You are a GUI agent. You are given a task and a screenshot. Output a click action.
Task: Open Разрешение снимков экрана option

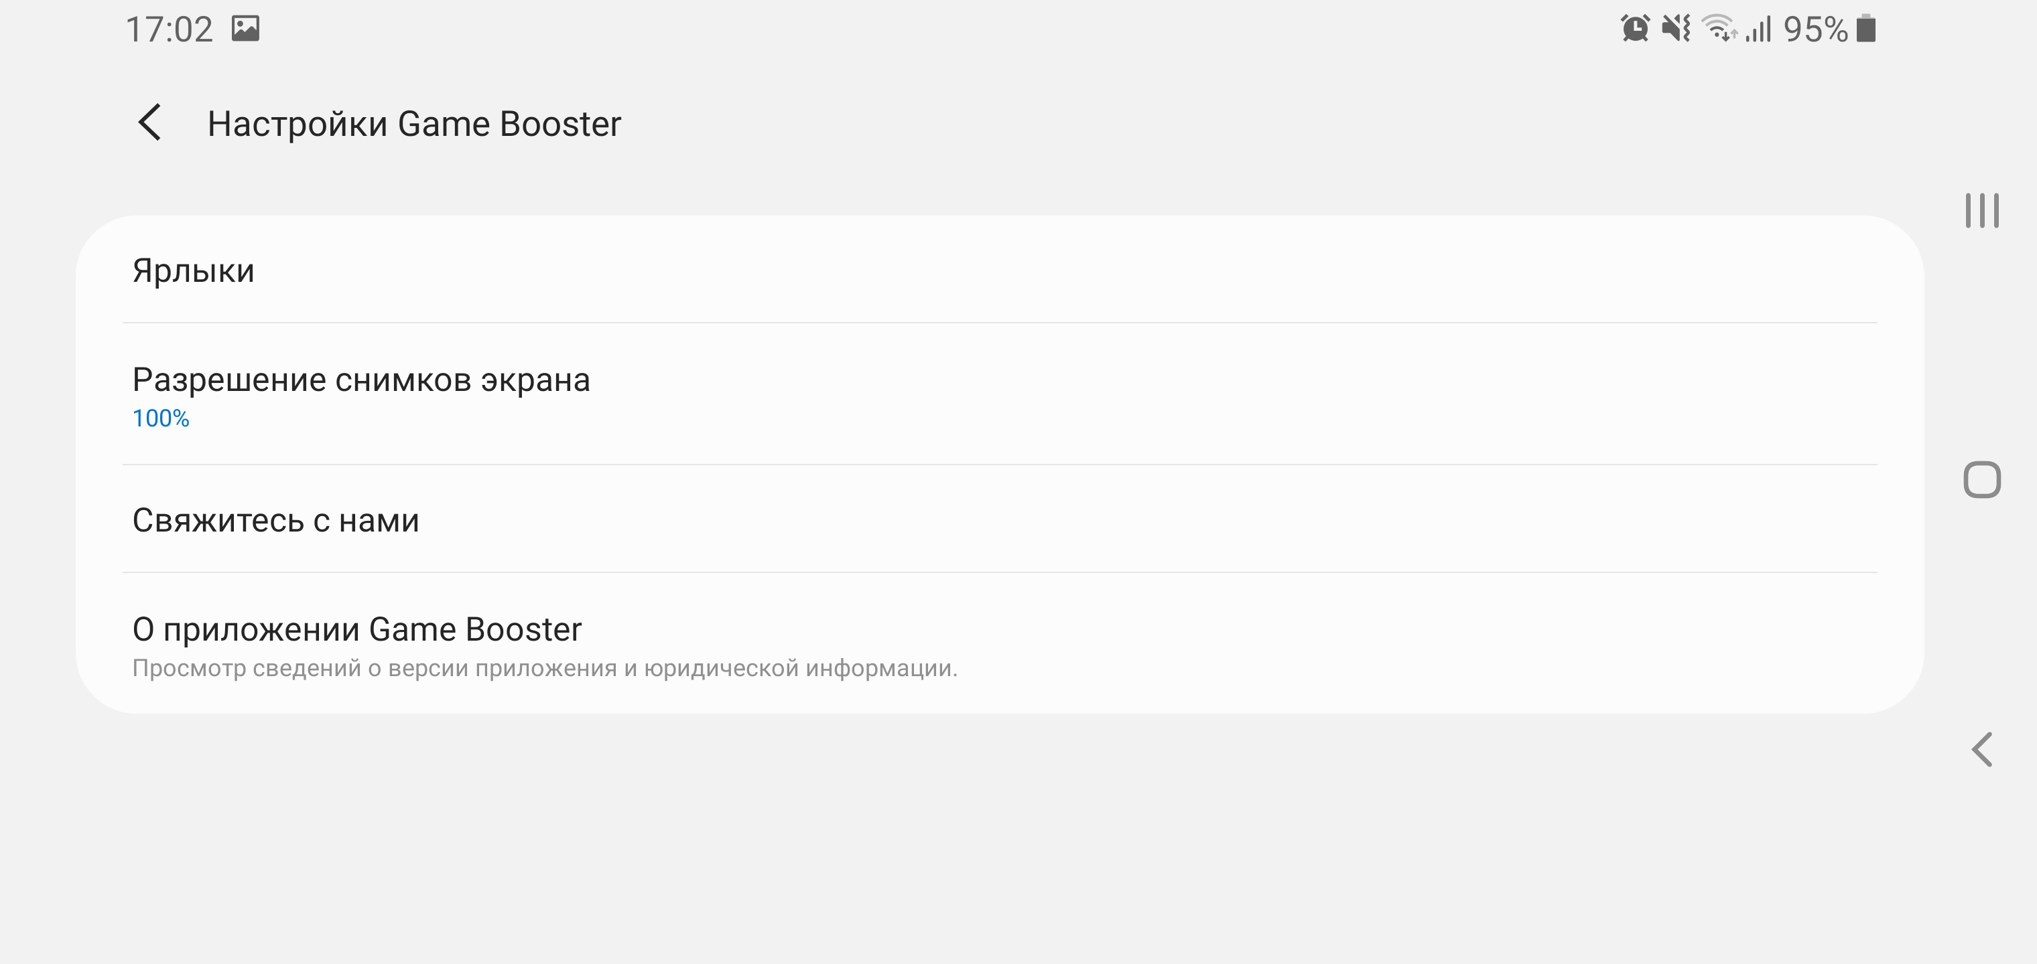360,380
